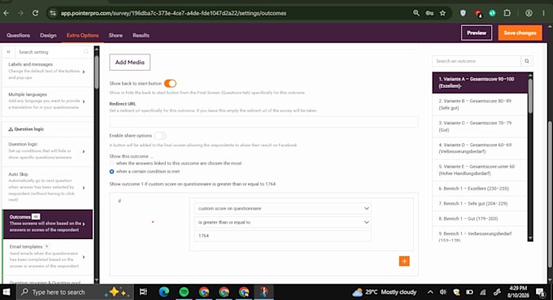Select 'when a certain condition is met' radio
This screenshot has height=300, width=553.
pyautogui.click(x=111, y=172)
